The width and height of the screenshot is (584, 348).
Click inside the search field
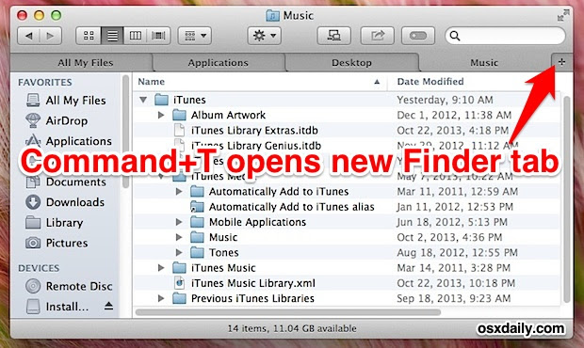coord(505,36)
